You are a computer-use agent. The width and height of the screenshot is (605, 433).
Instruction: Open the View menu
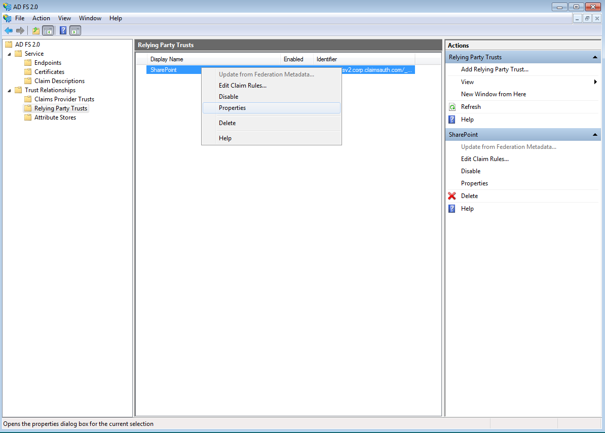64,18
